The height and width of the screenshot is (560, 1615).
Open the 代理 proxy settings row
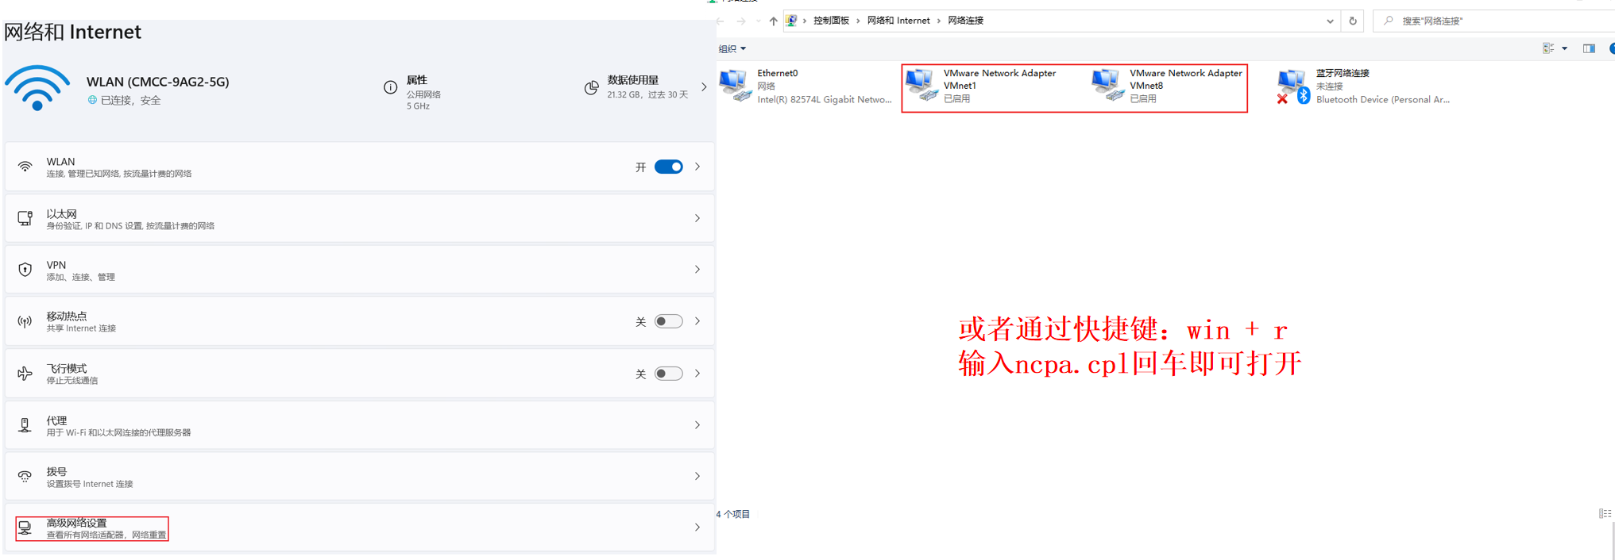point(360,425)
